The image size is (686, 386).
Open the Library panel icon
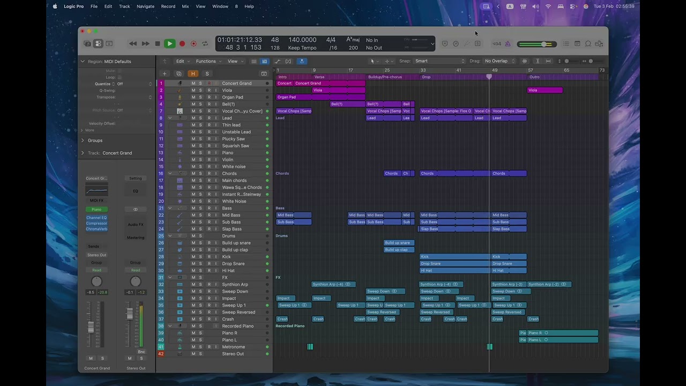click(x=87, y=43)
